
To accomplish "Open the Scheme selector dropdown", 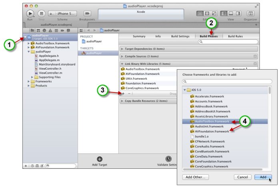I will [x=62, y=14].
